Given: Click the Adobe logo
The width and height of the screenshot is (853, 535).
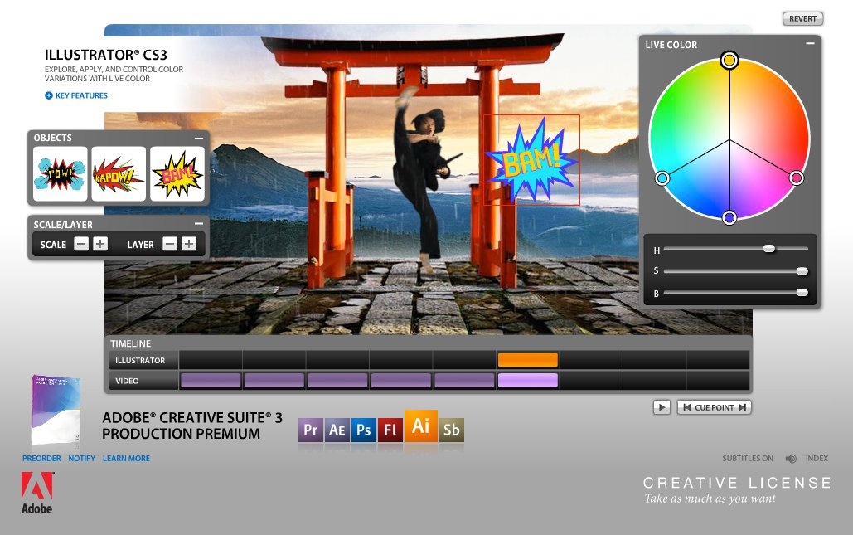Looking at the screenshot, I should (x=37, y=493).
